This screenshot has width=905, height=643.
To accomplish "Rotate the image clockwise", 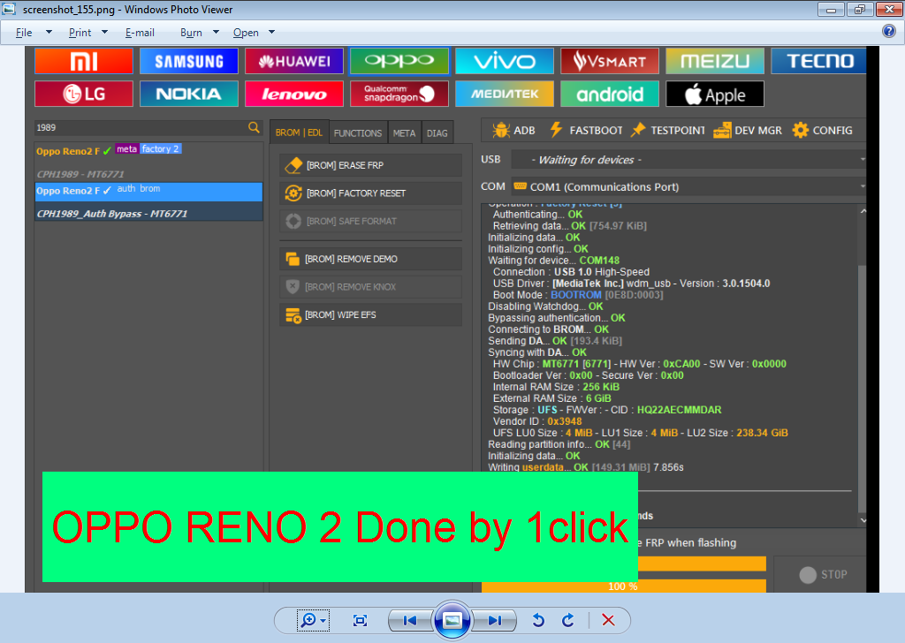I will 568,621.
